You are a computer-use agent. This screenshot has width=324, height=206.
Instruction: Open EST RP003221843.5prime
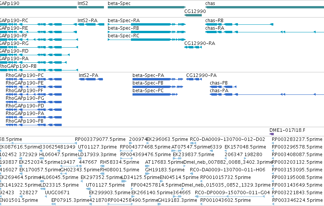(x=297, y=193)
